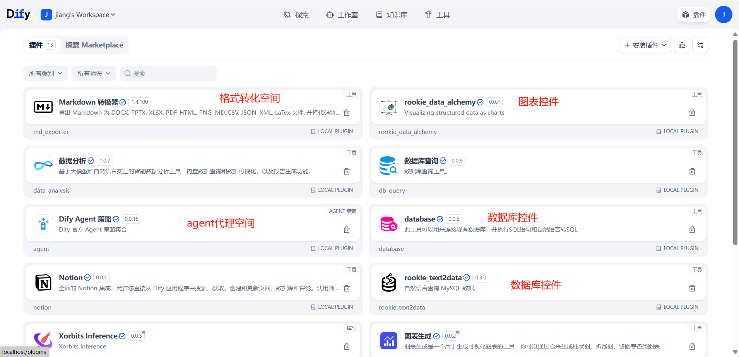
Task: Click the Xorbits Inference logo icon
Action: pyautogui.click(x=43, y=341)
